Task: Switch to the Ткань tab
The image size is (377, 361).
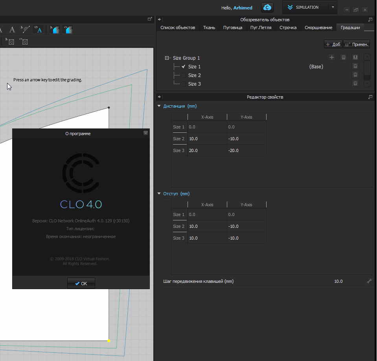Action: (x=209, y=27)
